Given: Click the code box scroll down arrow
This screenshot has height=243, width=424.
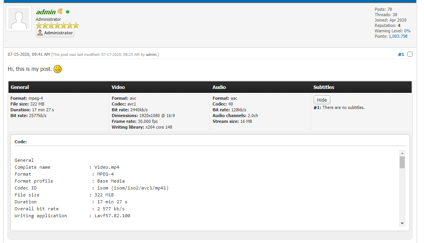Looking at the screenshot, I should click(402, 223).
